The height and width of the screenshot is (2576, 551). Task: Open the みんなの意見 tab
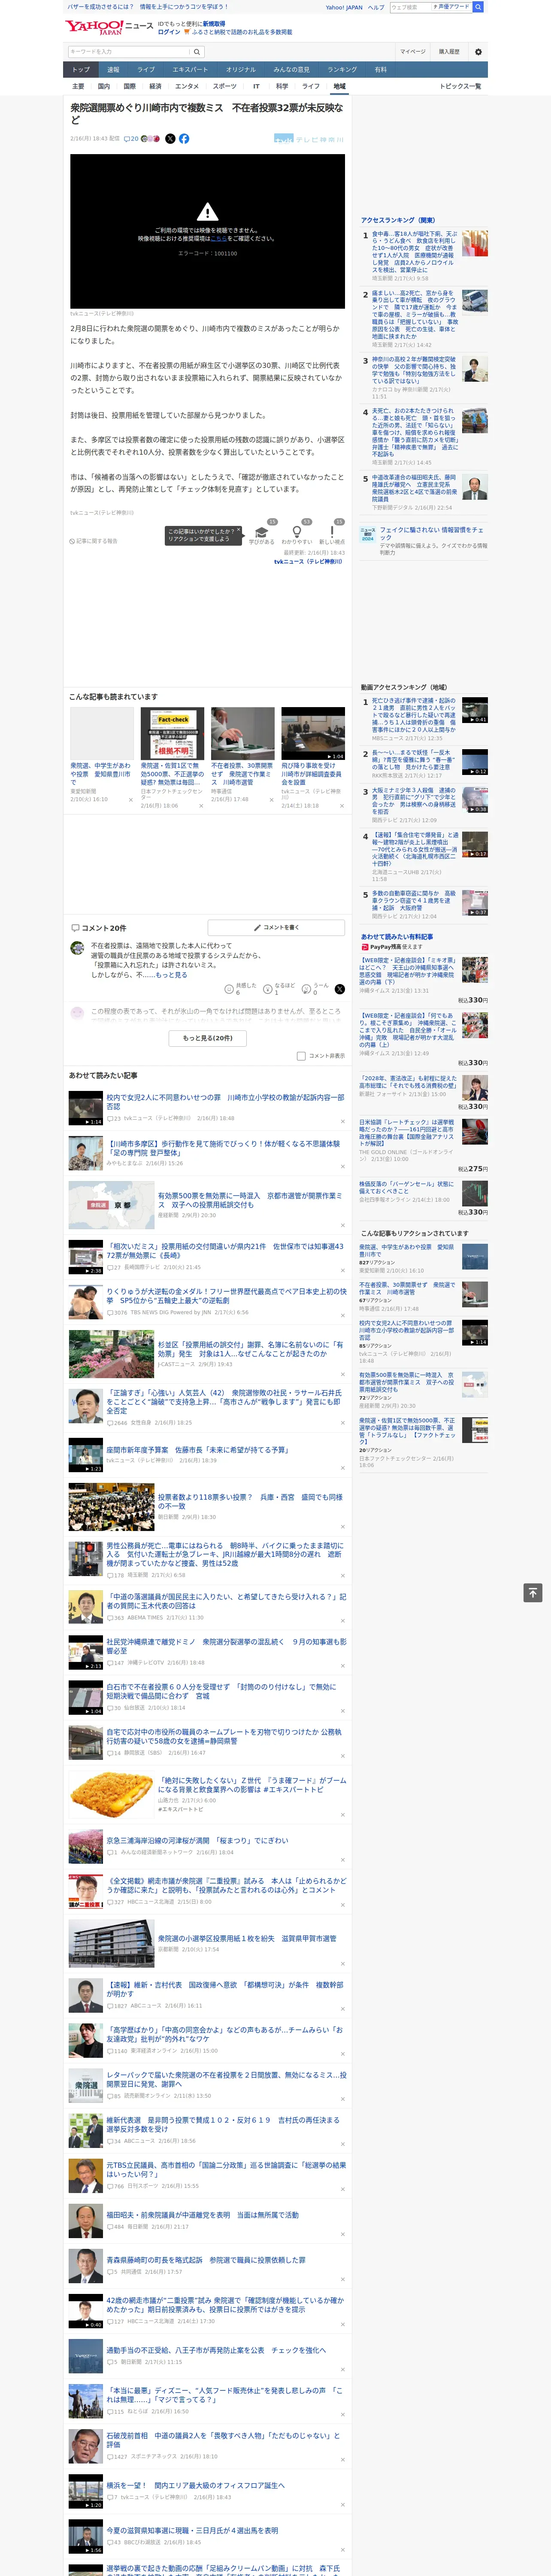click(x=291, y=69)
